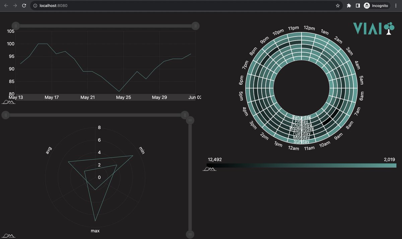Click the radar chart max axis label
Viewport: 402px width, 239px height.
tap(95, 231)
